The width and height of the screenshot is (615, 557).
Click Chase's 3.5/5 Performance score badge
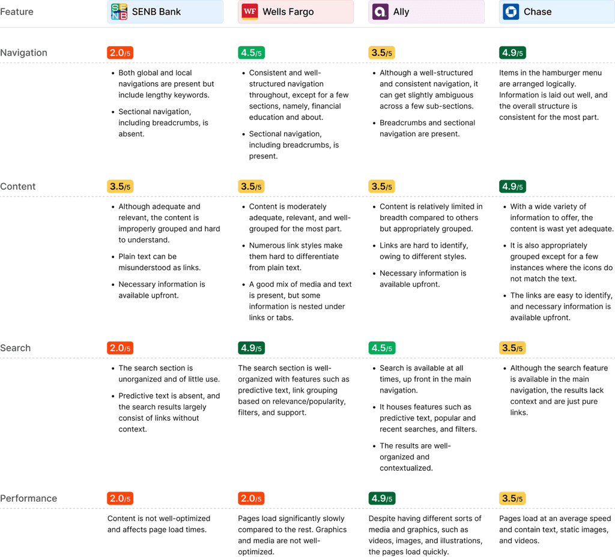[512, 498]
